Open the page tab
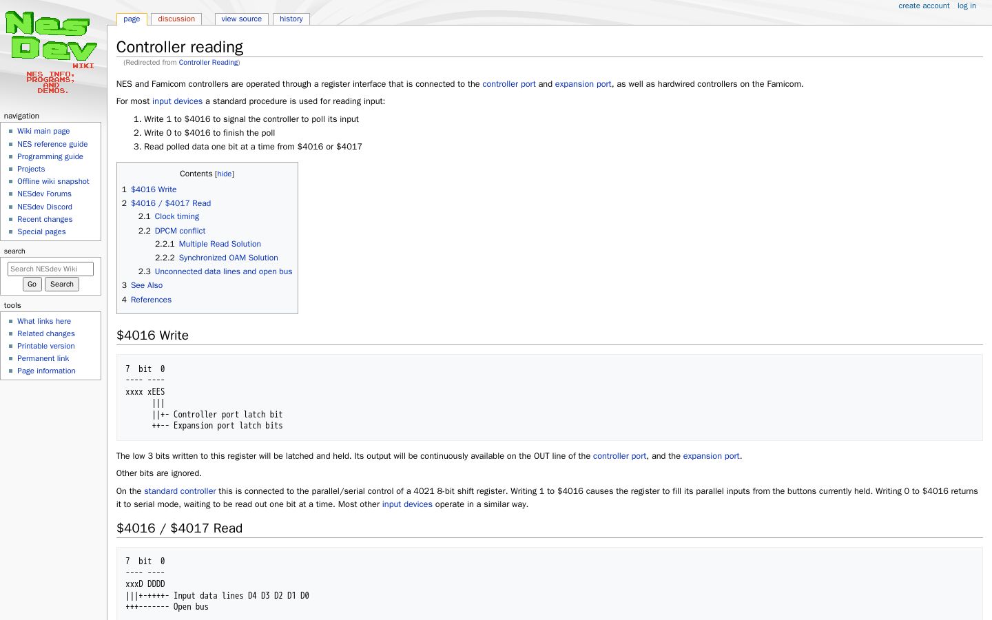992x620 pixels. tap(132, 19)
